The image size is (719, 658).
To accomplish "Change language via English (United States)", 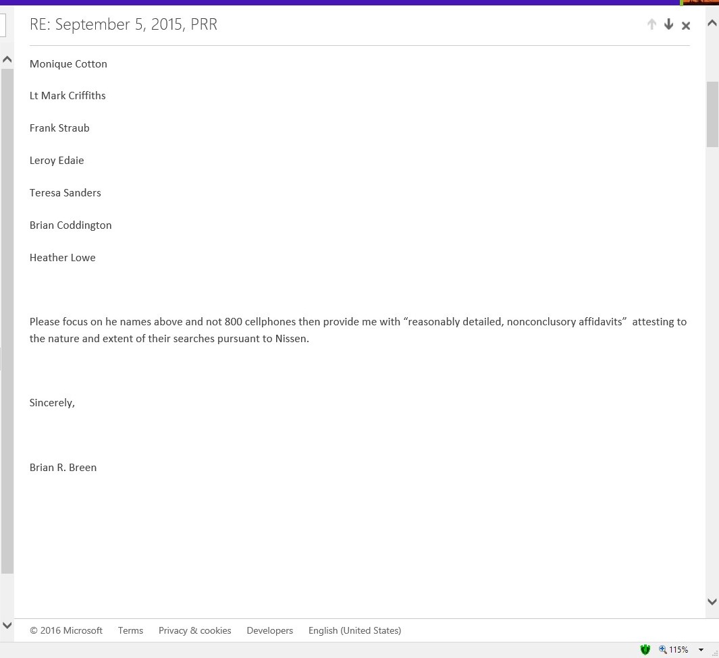I will (x=354, y=630).
